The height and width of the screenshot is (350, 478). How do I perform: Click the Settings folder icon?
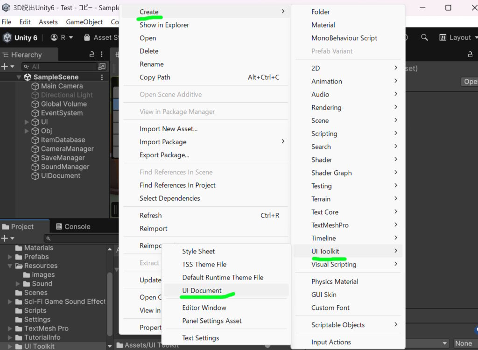coord(19,320)
